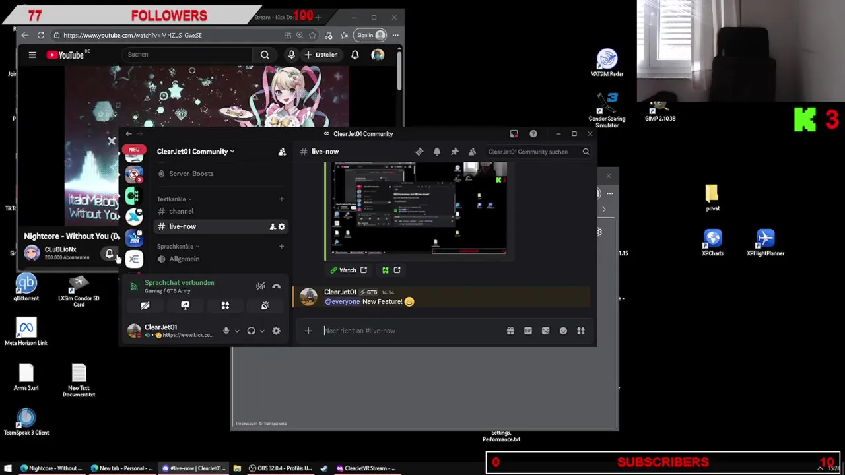845x475 pixels.
Task: Mute the microphone in Discord user panel
Action: click(x=226, y=331)
